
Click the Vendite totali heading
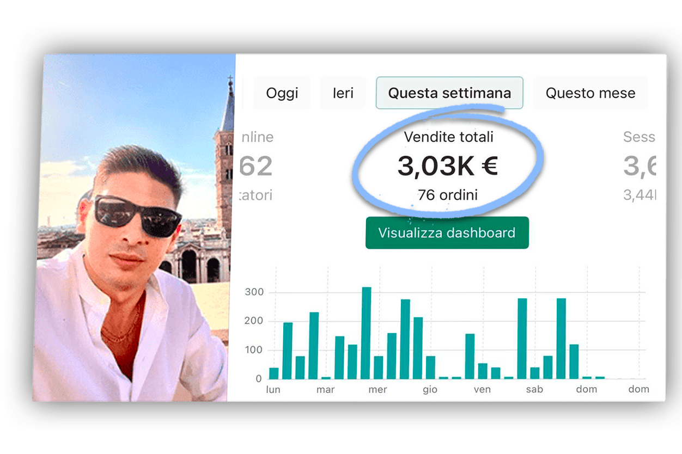click(447, 137)
